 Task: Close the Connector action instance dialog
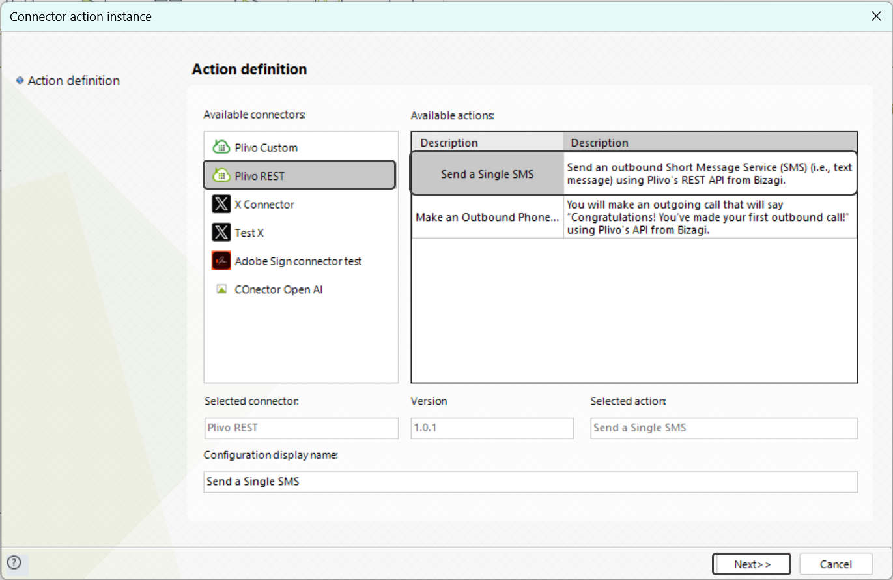pyautogui.click(x=876, y=16)
